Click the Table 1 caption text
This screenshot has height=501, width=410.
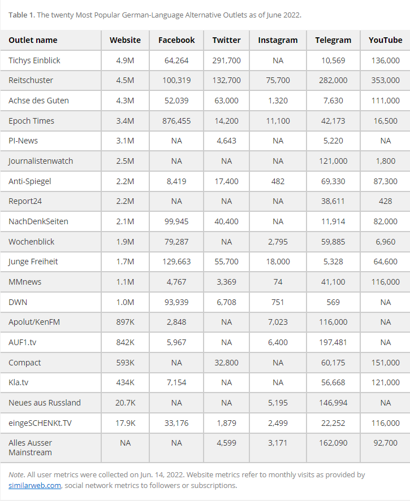(155, 15)
